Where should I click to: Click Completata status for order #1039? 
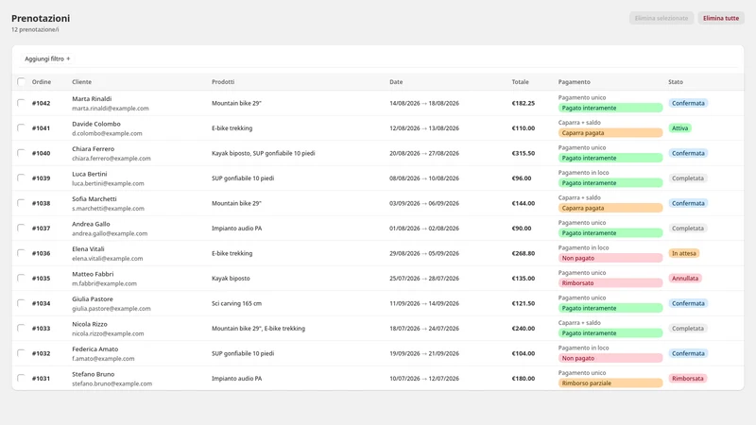pyautogui.click(x=688, y=178)
